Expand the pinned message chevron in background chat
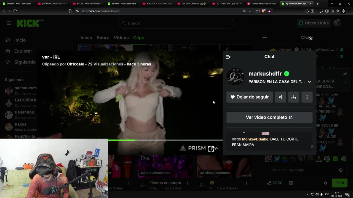The image size is (353, 198). point(345,83)
